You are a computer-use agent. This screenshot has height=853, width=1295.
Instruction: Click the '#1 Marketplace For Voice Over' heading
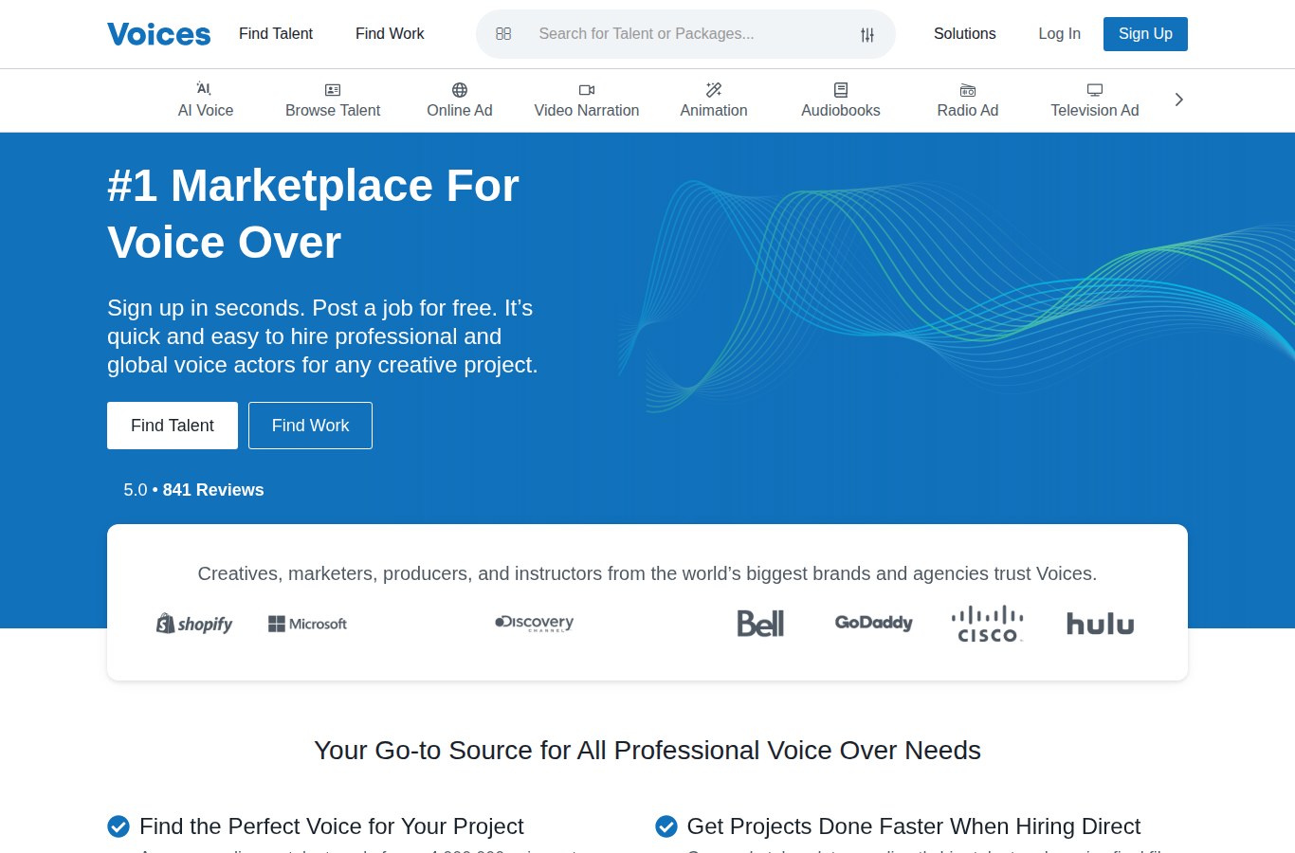(x=313, y=213)
